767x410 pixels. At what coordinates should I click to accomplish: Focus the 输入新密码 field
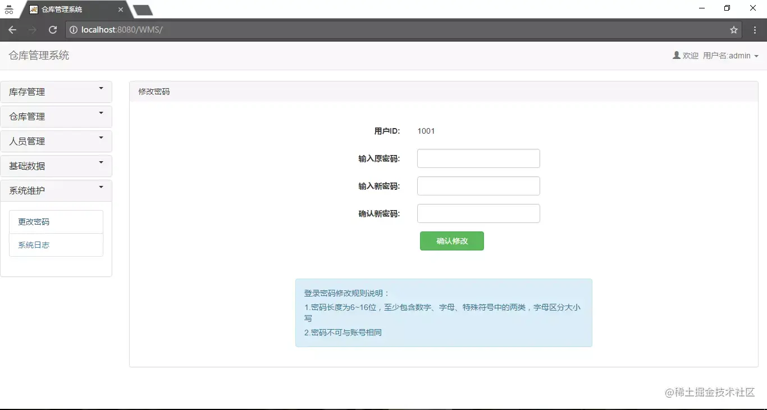tap(478, 186)
